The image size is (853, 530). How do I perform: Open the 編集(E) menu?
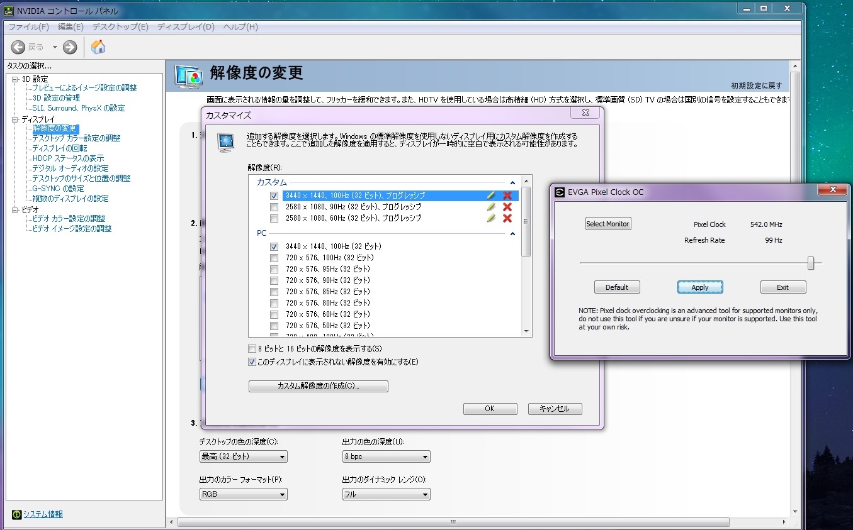click(71, 27)
